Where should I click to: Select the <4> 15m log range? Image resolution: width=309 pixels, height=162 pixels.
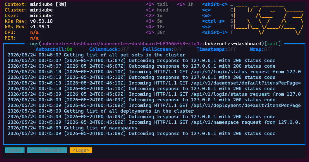point(155,27)
